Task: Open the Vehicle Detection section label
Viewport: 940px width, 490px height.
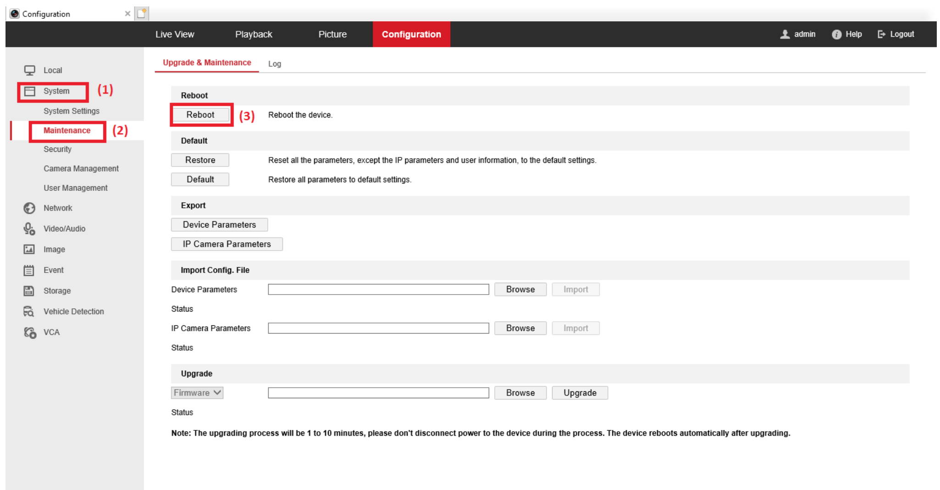Action: (x=74, y=312)
